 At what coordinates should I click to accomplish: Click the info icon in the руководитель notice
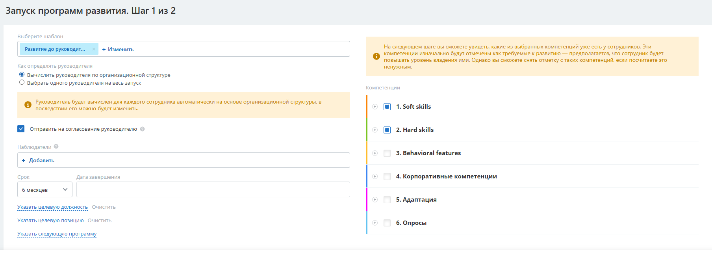28,105
